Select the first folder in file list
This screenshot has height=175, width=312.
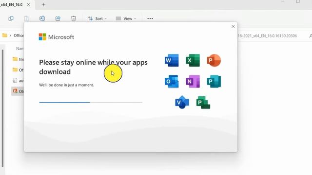(x=18, y=59)
